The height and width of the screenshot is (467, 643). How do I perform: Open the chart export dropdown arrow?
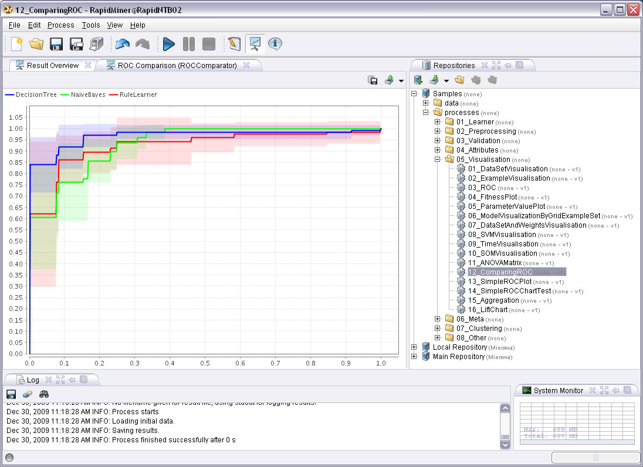coord(401,80)
